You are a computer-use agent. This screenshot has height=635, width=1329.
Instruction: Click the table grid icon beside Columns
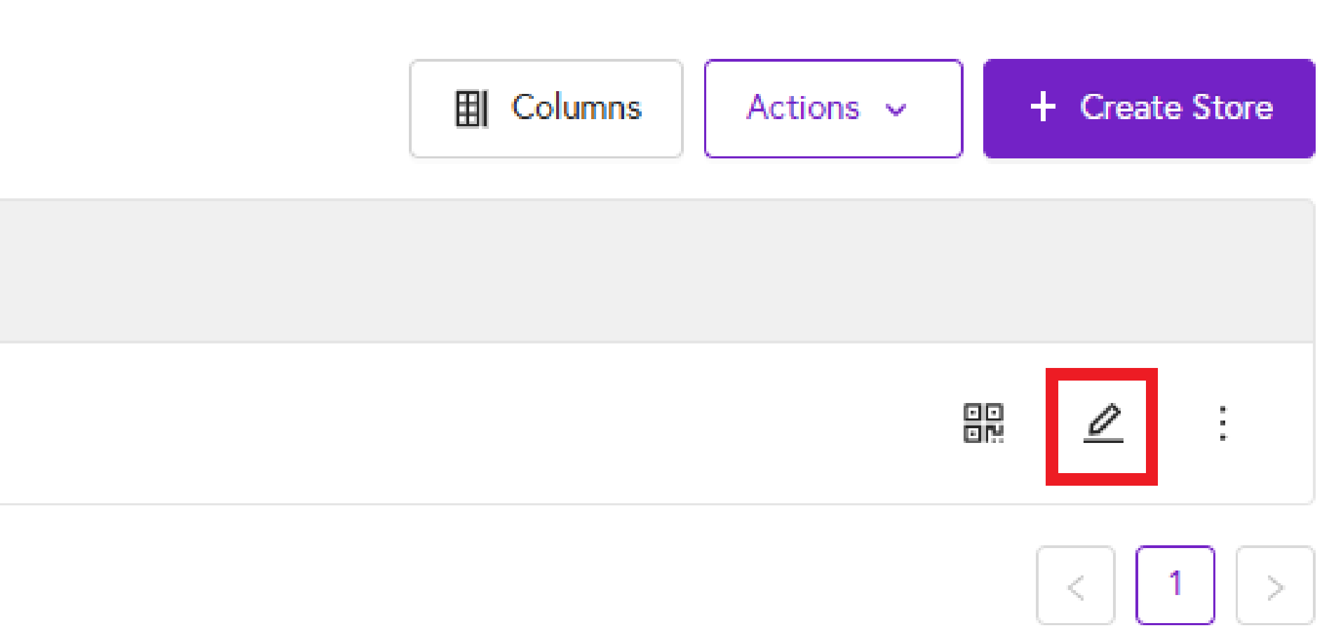coord(471,109)
